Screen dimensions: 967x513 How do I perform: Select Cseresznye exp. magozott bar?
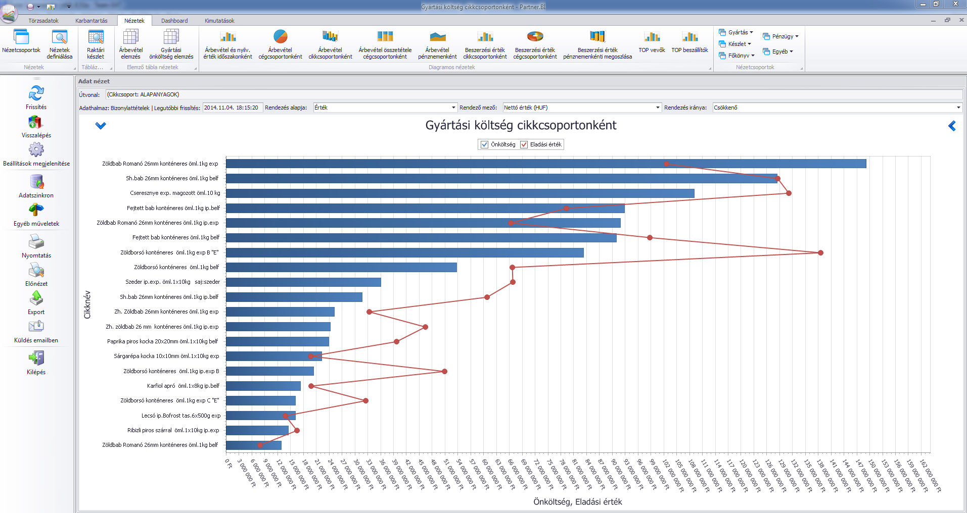click(460, 193)
